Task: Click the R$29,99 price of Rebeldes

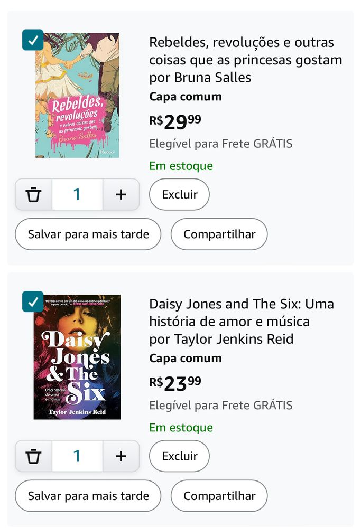Action: [175, 121]
